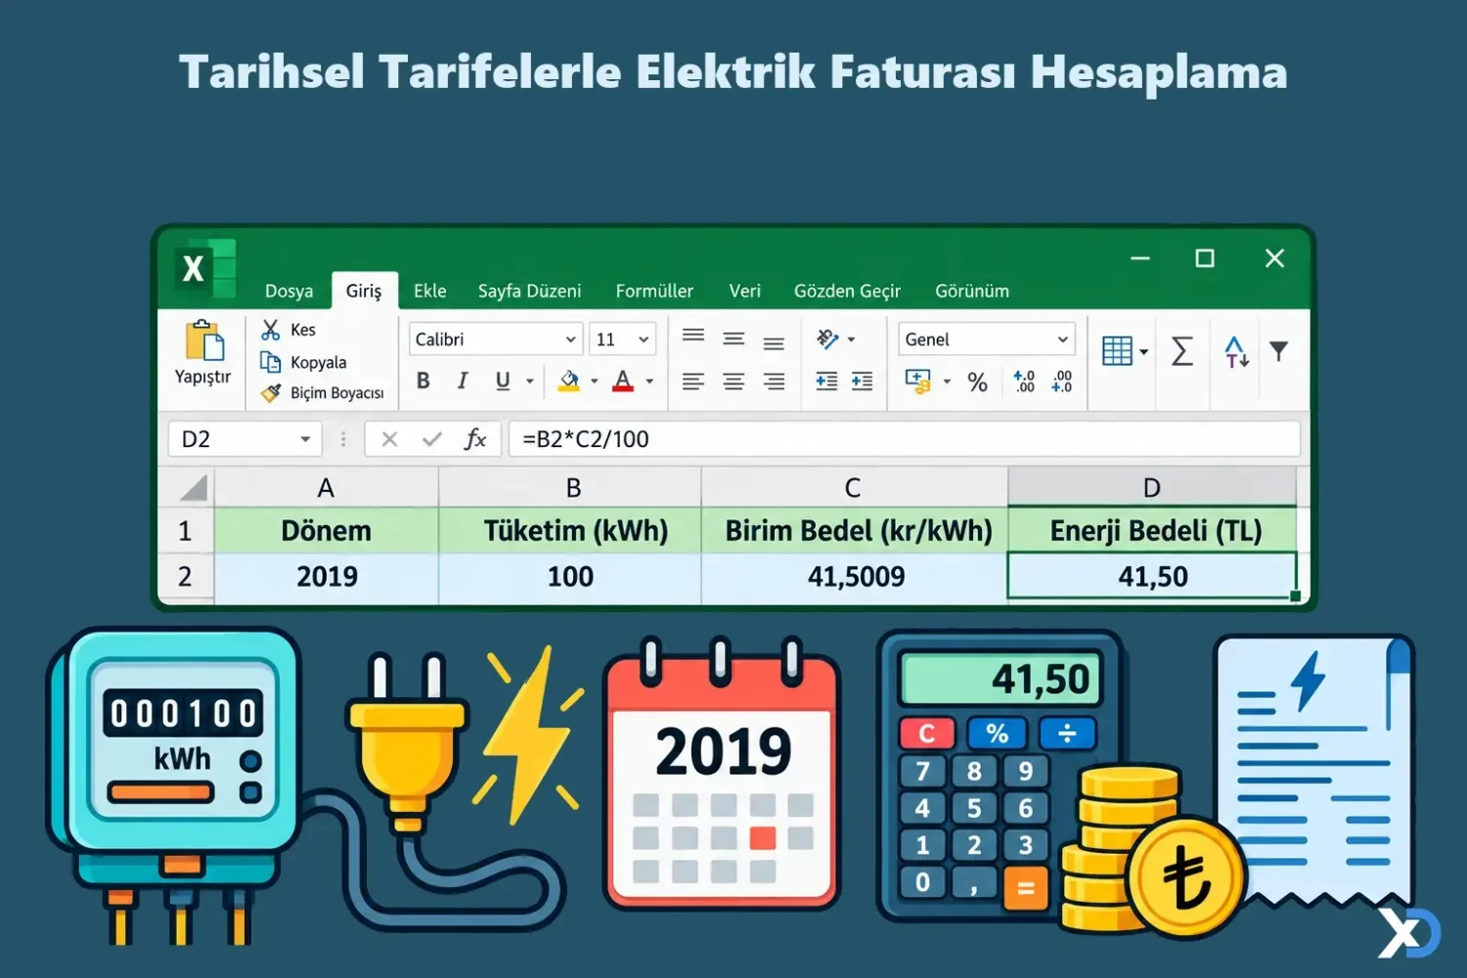Click the Kopyala copy icon
The height and width of the screenshot is (978, 1467).
click(271, 362)
